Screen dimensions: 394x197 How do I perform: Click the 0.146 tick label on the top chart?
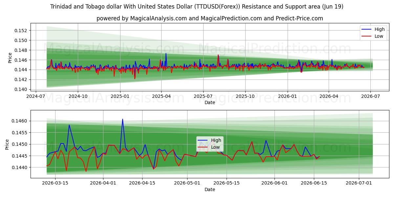pos(21,60)
